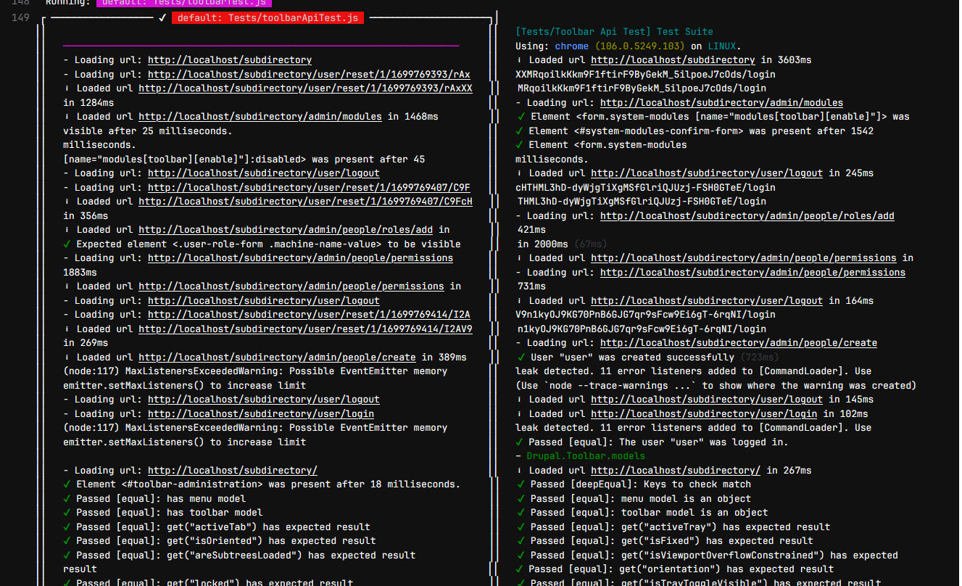Click the 'in 2000ms (67ms)' text
Image resolution: width=962 pixels, height=586 pixels.
pos(563,244)
